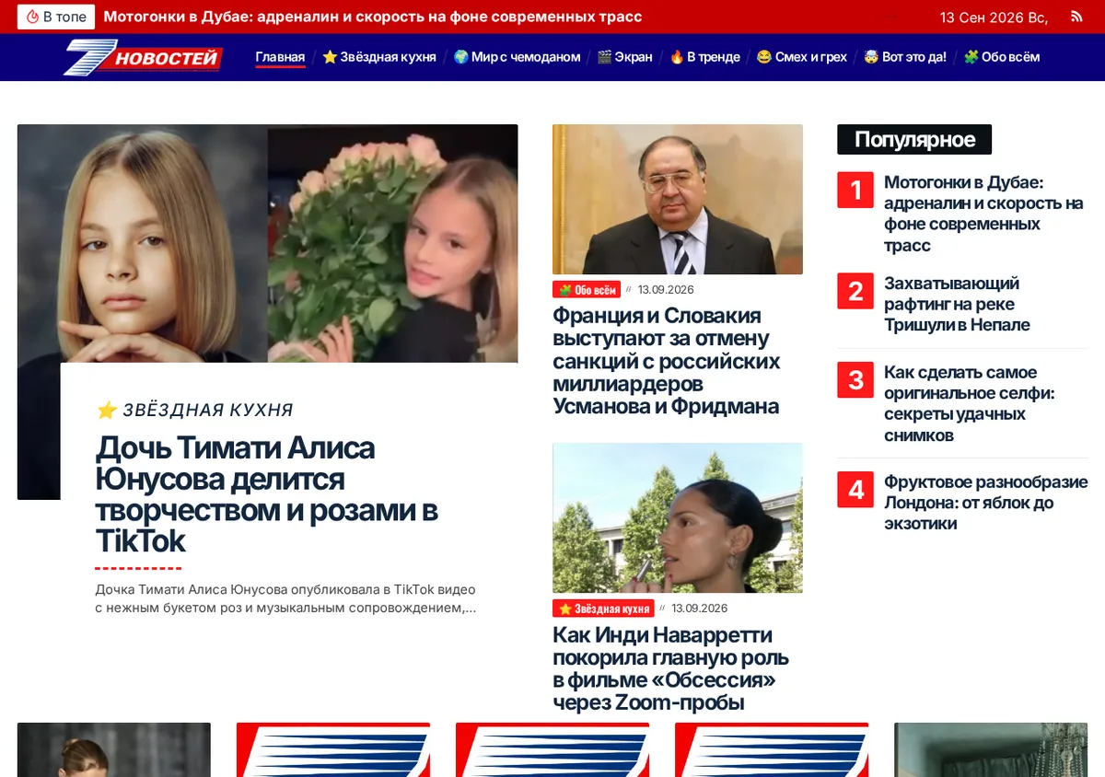Go to the 'Экран' section
The image size is (1105, 777).
tap(624, 57)
